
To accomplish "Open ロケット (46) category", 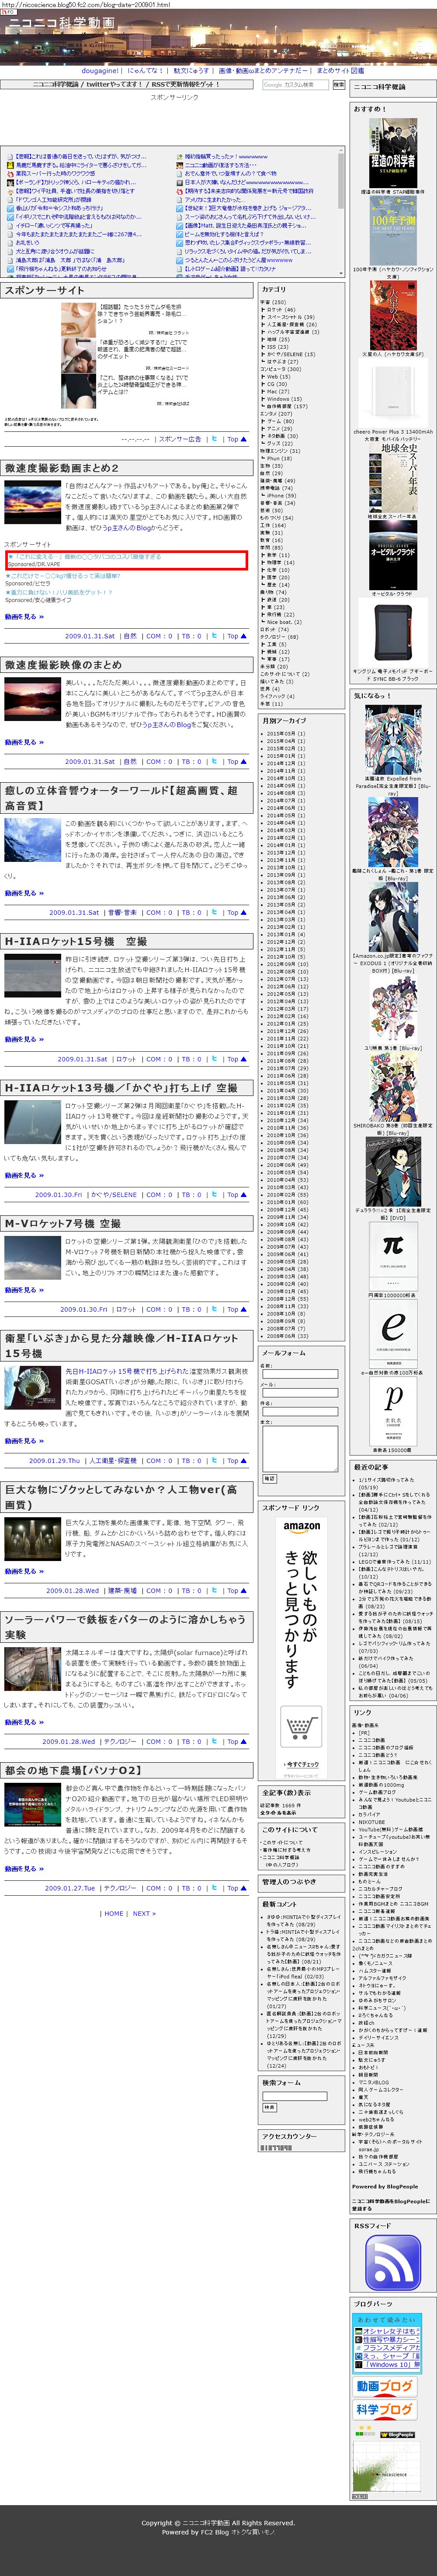I will [x=281, y=310].
